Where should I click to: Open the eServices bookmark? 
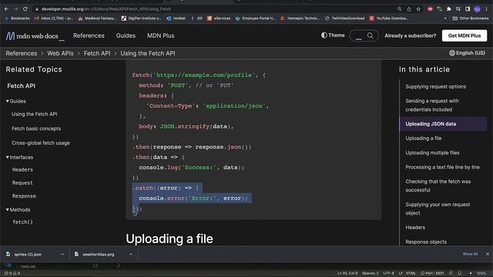(219, 18)
